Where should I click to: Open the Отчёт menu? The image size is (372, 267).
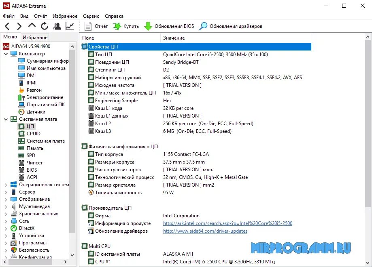[40, 16]
